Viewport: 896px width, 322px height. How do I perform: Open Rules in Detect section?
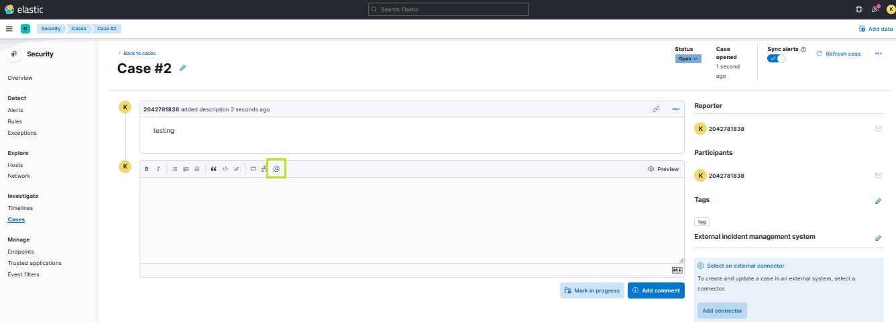(15, 121)
